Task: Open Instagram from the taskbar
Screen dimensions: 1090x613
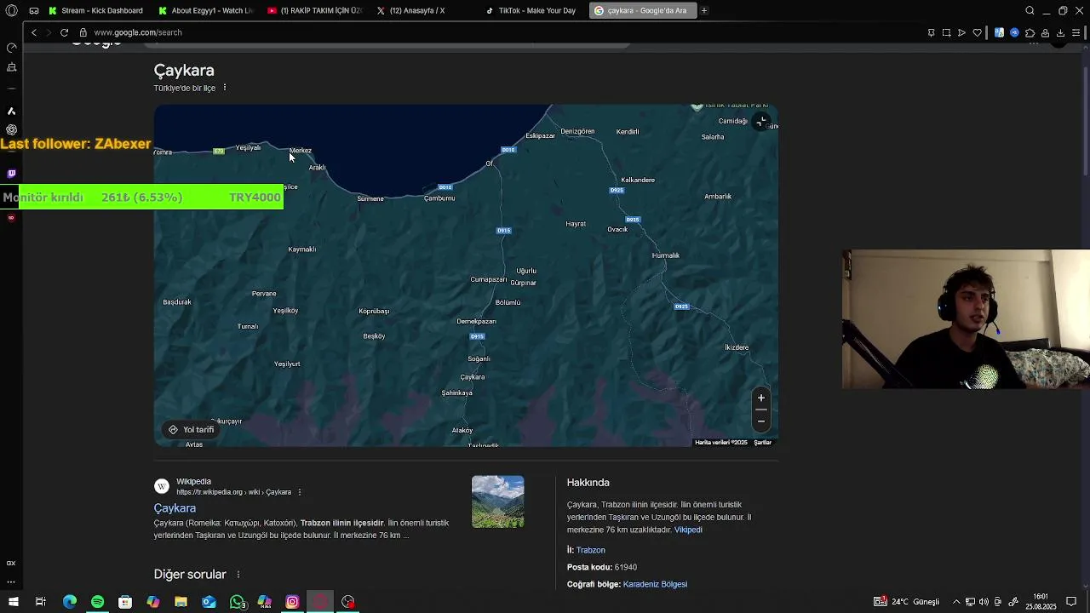Action: point(292,602)
